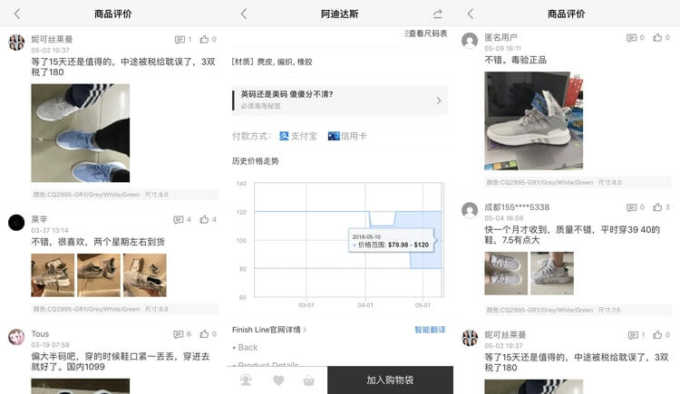Open 莱辛's first review photo
680x394 pixels.
click(x=53, y=275)
